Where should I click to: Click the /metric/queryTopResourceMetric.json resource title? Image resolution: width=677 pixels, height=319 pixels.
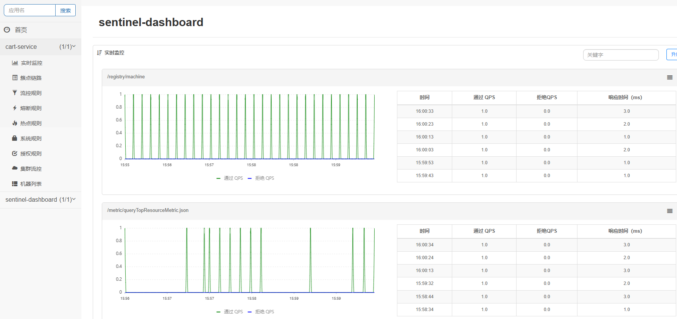(x=148, y=210)
